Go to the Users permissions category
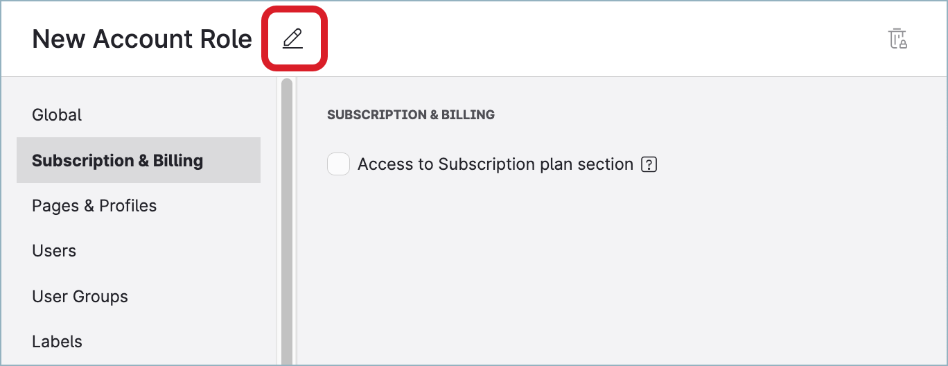The image size is (948, 366). tap(54, 251)
